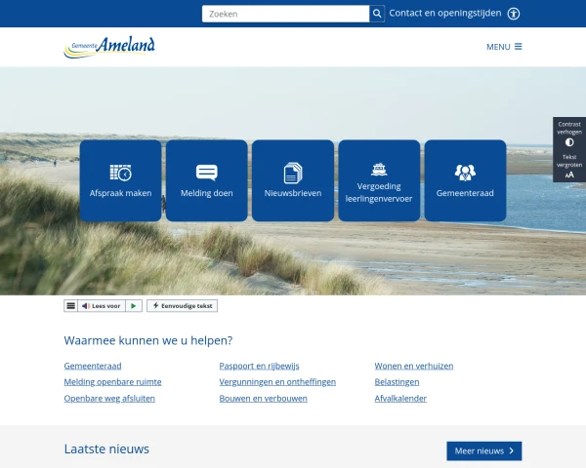Start playback with green play arrow

tap(134, 306)
